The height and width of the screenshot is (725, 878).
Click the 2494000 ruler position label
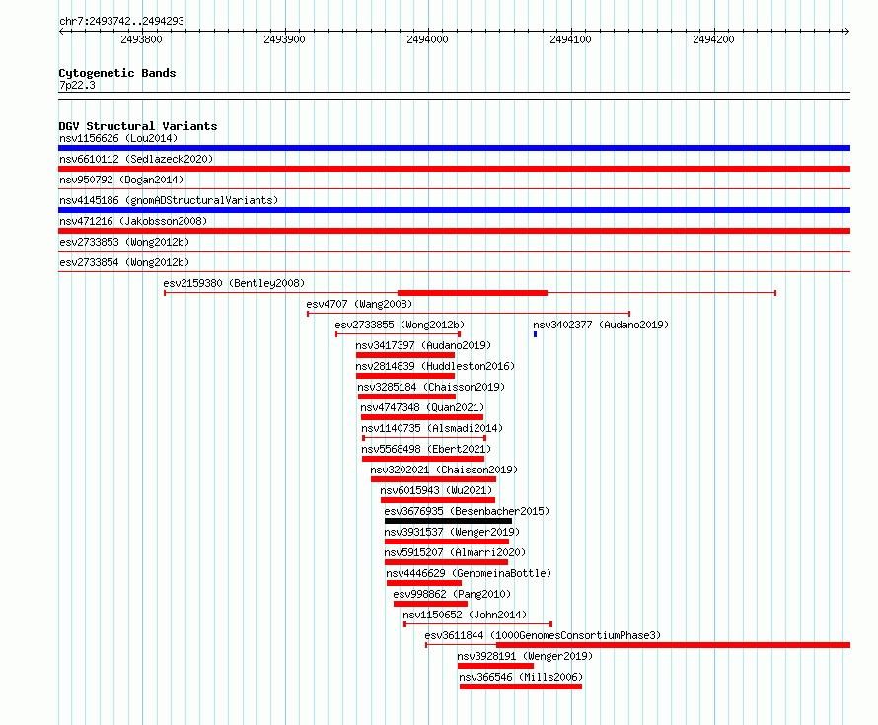tap(427, 39)
